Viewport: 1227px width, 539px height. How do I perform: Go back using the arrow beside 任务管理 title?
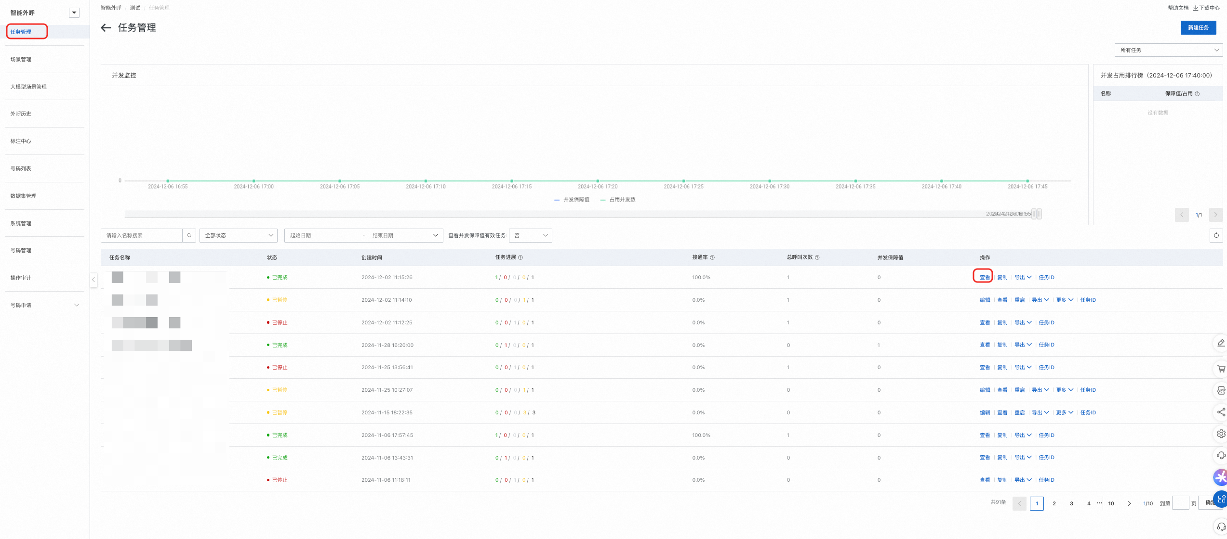point(106,28)
